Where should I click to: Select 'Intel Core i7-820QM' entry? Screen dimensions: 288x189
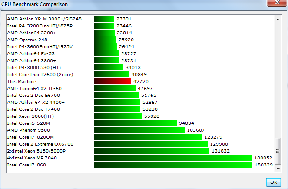point(30,137)
